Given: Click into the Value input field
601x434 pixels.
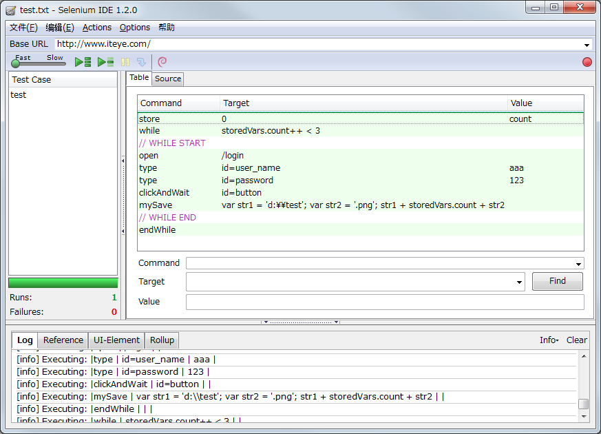Looking at the screenshot, I should (384, 302).
